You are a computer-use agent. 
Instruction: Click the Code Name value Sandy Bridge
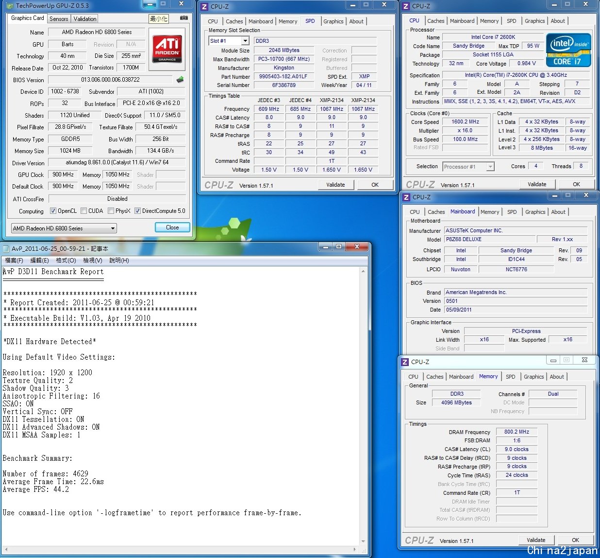pos(468,46)
